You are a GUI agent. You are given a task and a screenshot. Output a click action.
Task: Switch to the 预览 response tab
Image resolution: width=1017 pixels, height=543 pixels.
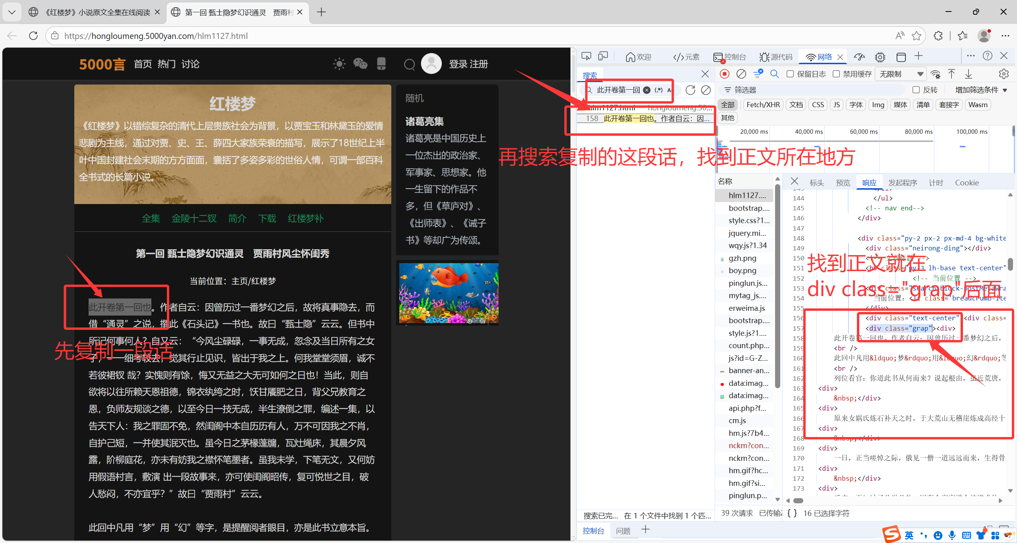tap(843, 183)
